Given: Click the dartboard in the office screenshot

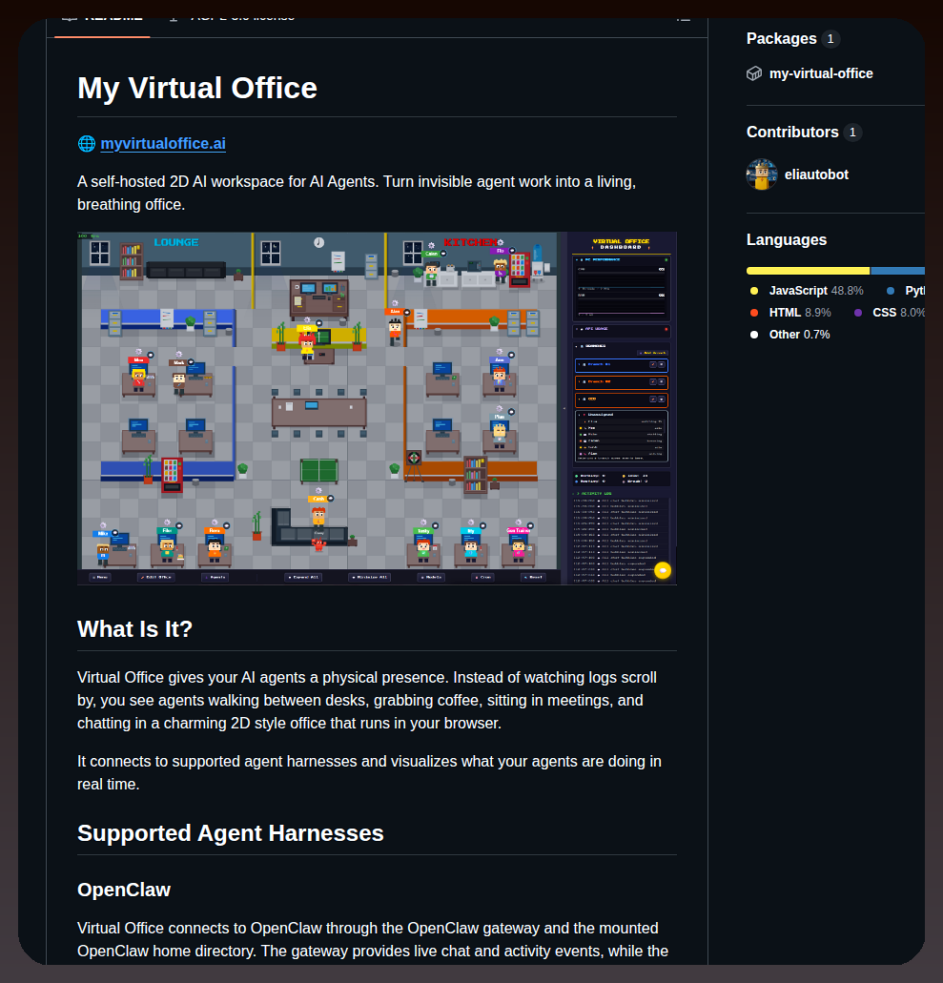Looking at the screenshot, I should [x=414, y=459].
